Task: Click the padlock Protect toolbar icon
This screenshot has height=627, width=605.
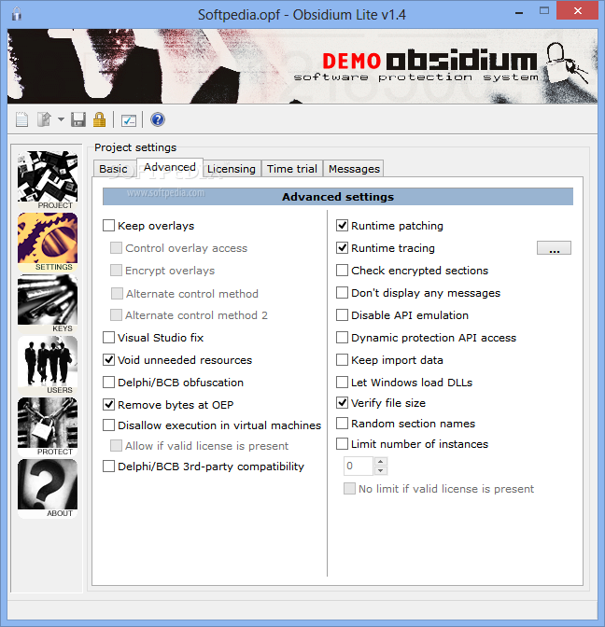Action: 99,119
